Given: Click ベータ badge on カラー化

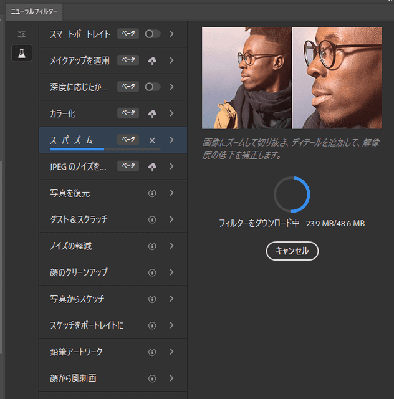Looking at the screenshot, I should (x=128, y=113).
